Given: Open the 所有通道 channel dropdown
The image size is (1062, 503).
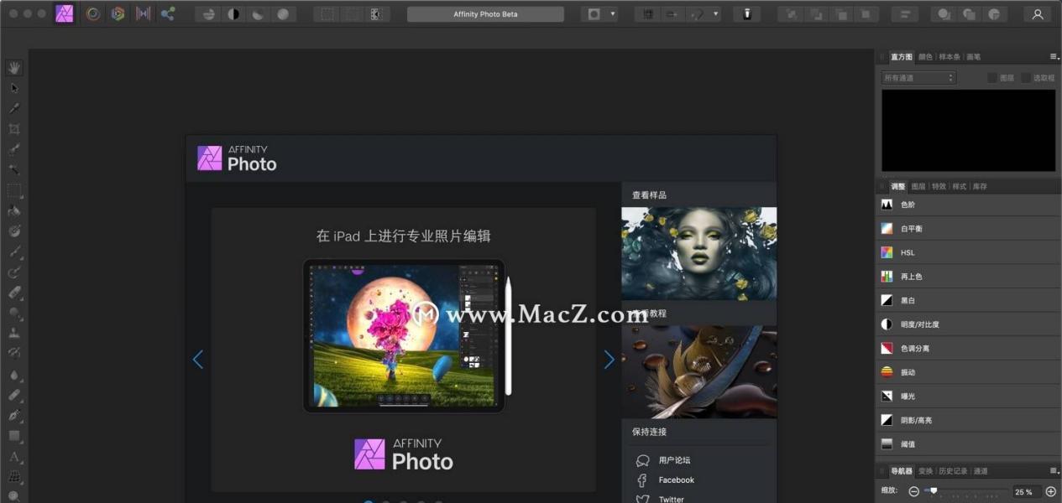Looking at the screenshot, I should pyautogui.click(x=919, y=78).
